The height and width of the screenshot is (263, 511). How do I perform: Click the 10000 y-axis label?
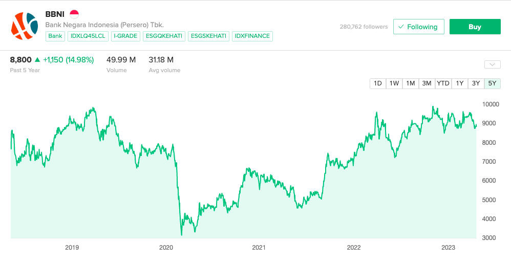[491, 104]
